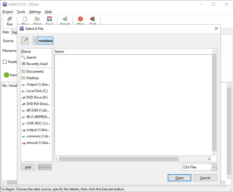Click the New document toolbar icon
The width and height of the screenshot is (233, 192).
[25, 19]
